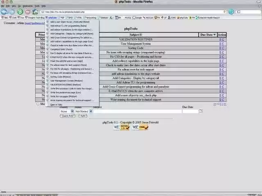Click 'E-Mail PA/VCS when the new computer arrives' text
This screenshot has height=196, width=262.
(136, 91)
